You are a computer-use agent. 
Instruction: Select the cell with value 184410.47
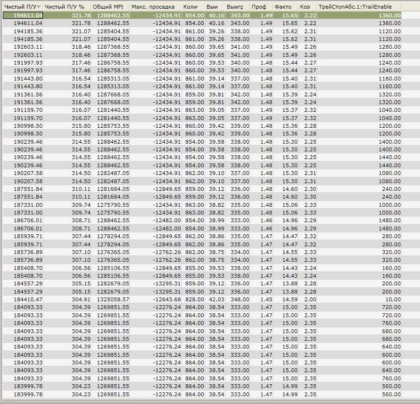(23, 299)
